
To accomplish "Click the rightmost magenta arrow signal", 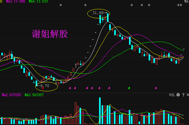I will pos(156,88).
